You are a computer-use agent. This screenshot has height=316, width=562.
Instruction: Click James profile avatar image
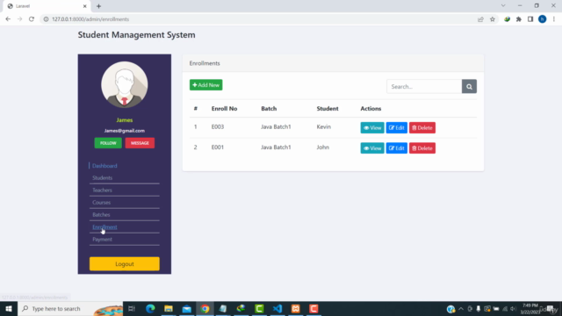pyautogui.click(x=125, y=84)
